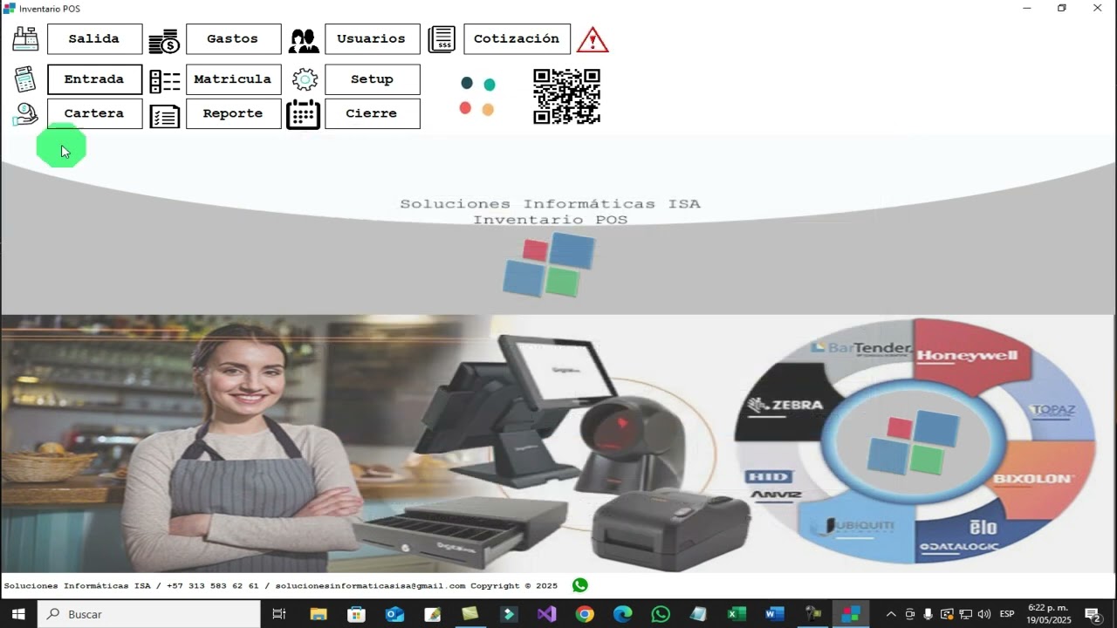Click the colored squares logo under Inventario POS
This screenshot has height=628, width=1117.
[549, 264]
